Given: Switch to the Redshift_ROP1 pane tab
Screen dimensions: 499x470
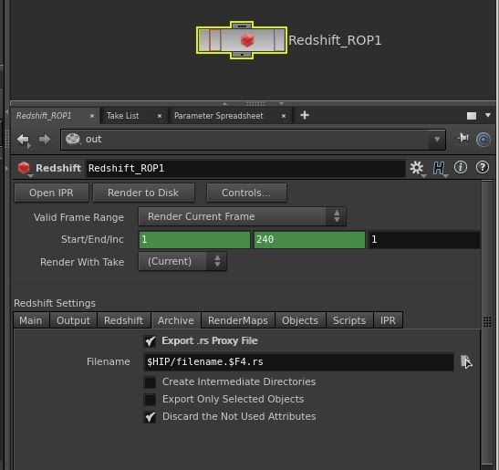Looking at the screenshot, I should (x=44, y=116).
